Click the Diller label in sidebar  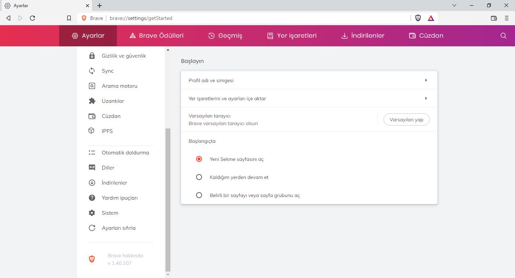pyautogui.click(x=108, y=168)
